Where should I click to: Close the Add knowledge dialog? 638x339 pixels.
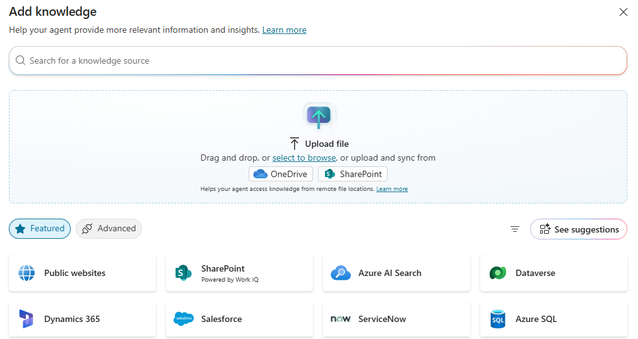pos(623,12)
